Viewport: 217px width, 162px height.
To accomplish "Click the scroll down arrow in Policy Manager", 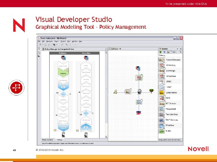I will 106,137.
